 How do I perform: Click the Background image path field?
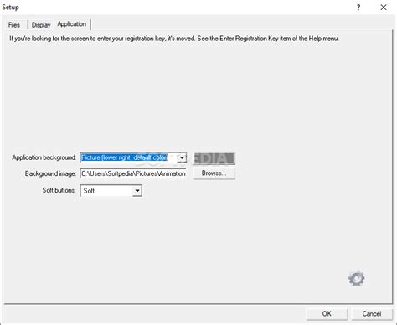click(x=133, y=173)
